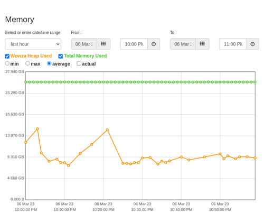264x213 pixels.
Task: Select the max radio button
Action: [27, 63]
